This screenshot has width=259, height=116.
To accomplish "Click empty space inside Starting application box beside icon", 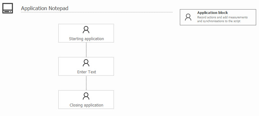I will coord(102,30).
